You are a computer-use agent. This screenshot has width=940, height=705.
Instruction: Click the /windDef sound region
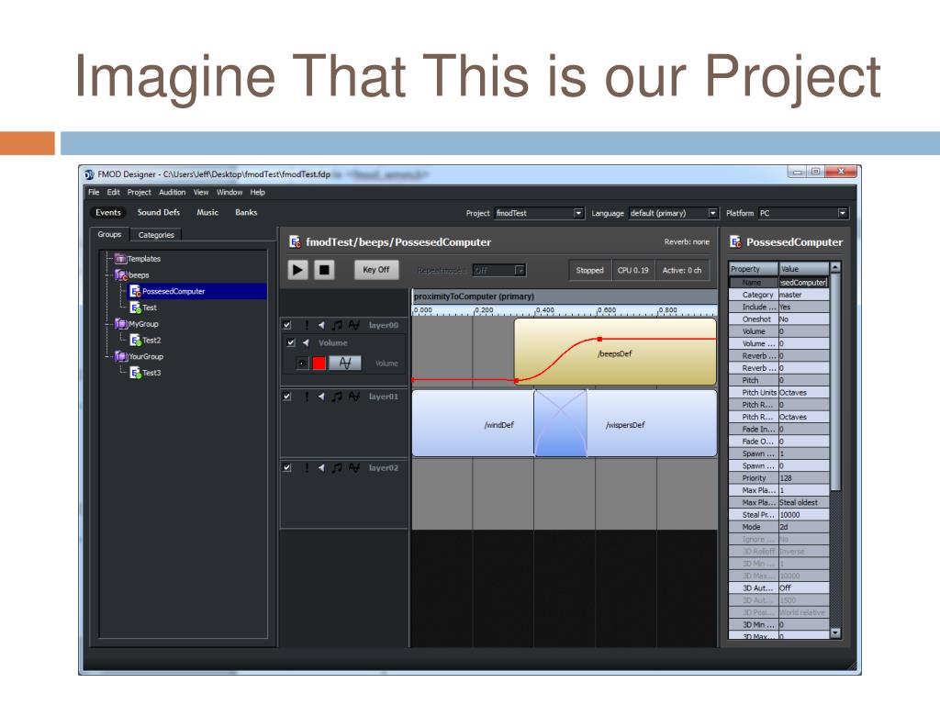coord(473,424)
